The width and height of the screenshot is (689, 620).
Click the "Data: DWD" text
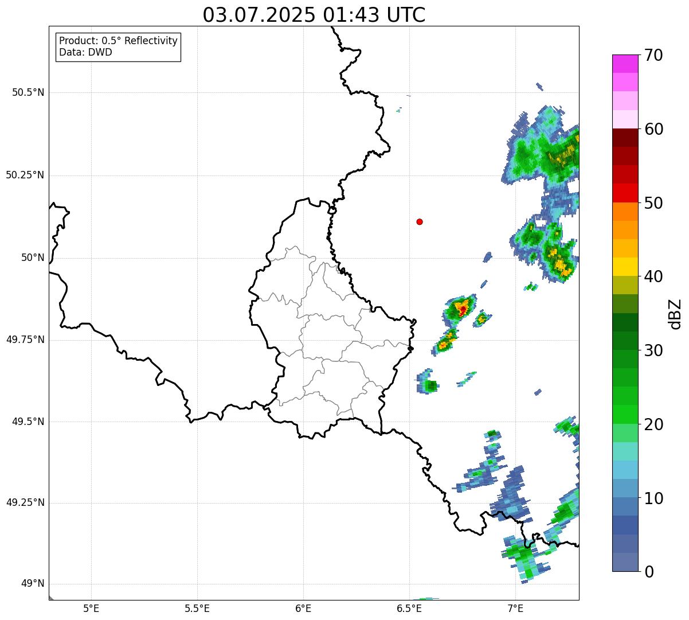click(86, 53)
